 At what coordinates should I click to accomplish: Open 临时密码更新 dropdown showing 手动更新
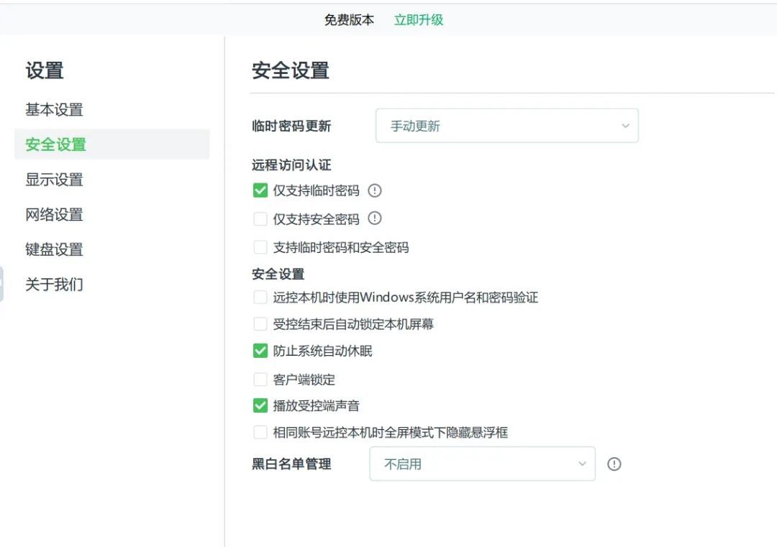[x=506, y=126]
